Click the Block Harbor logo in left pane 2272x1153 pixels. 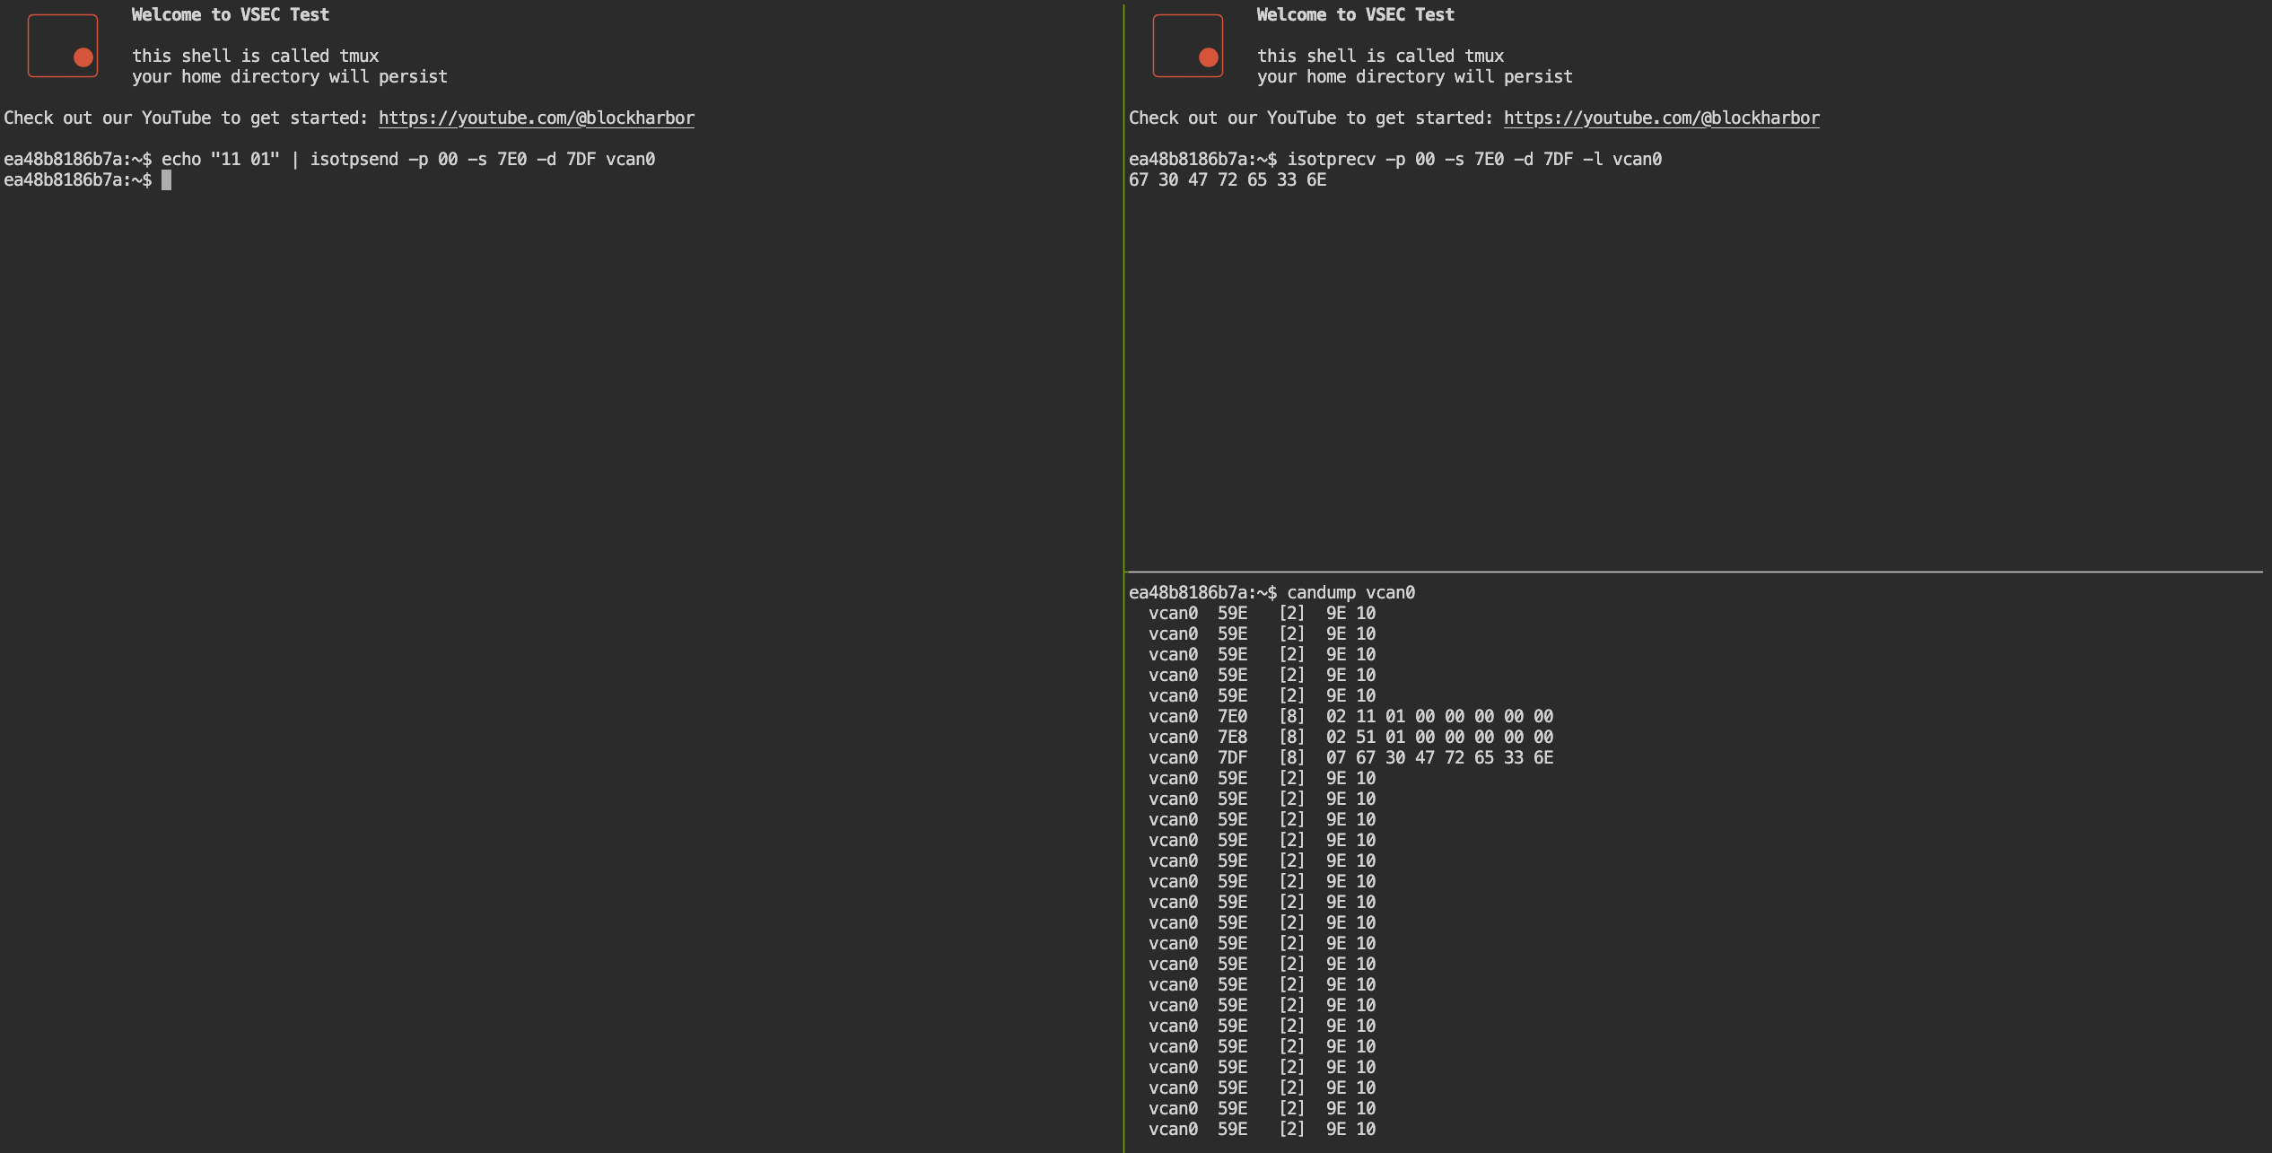(x=63, y=46)
